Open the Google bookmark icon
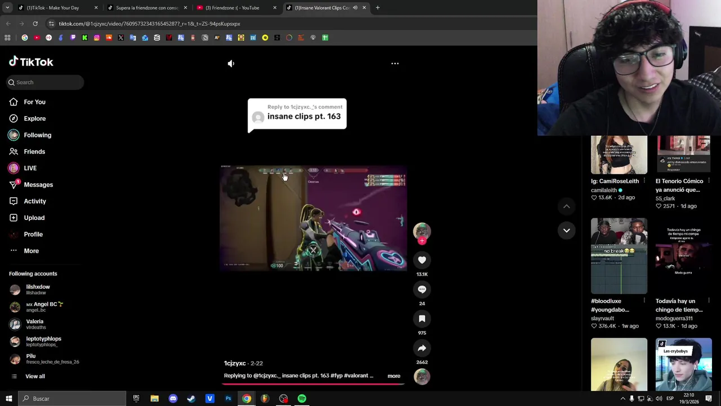721x406 pixels. pos(25,38)
